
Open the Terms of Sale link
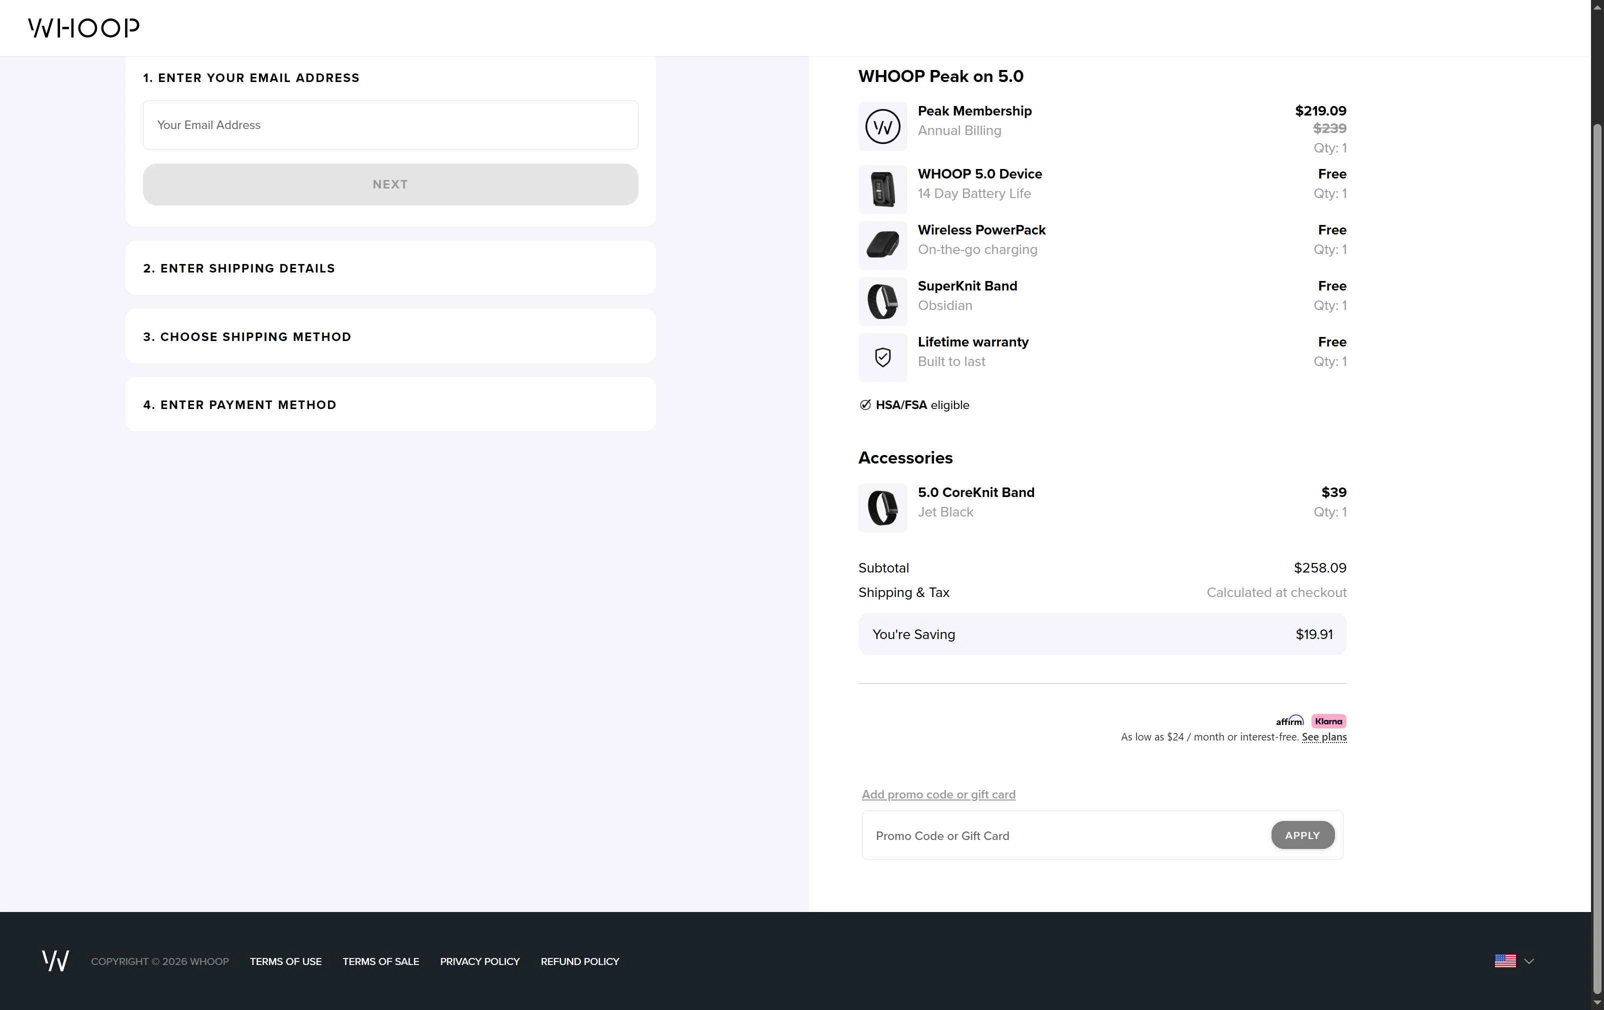coord(381,961)
